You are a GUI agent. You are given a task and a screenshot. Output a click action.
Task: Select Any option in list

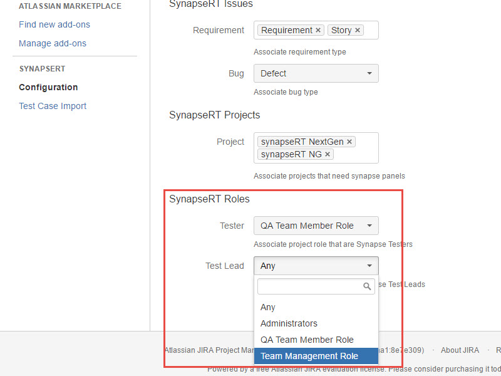click(x=268, y=307)
